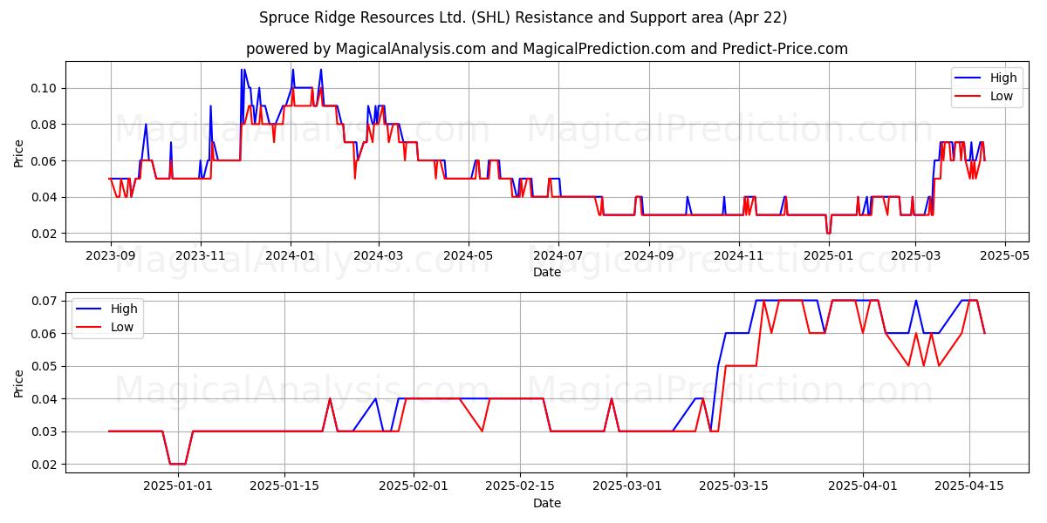
Task: Click the '0.06' y-axis tick on top chart
Action: point(45,161)
